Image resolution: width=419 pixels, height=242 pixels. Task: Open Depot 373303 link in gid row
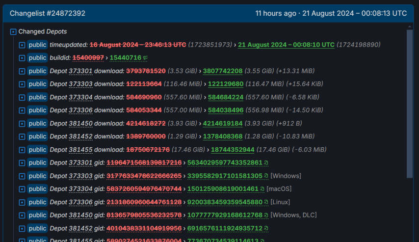click(80, 176)
